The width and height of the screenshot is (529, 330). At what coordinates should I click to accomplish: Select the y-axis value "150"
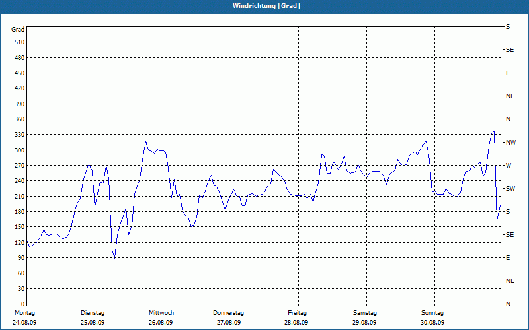point(20,227)
